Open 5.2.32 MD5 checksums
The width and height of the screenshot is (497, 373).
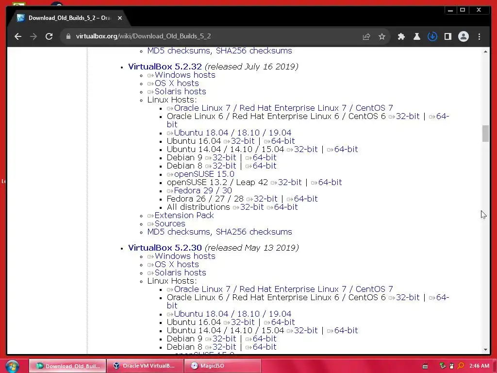click(x=179, y=232)
